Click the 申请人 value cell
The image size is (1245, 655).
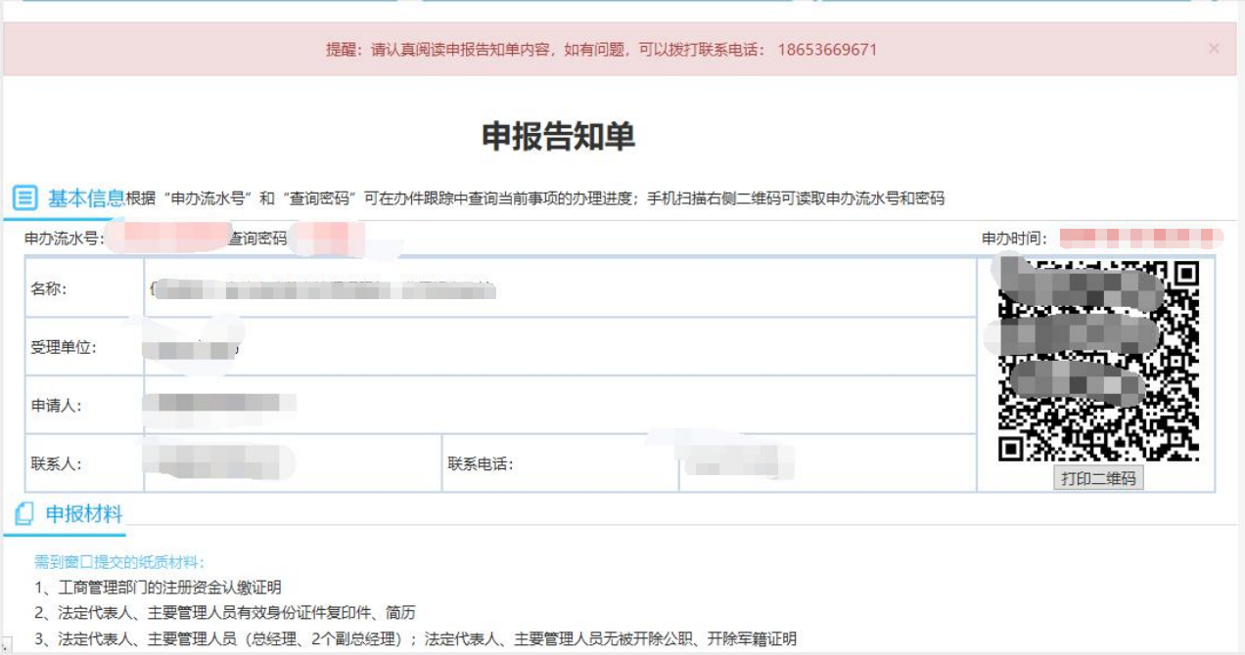pyautogui.click(x=560, y=405)
